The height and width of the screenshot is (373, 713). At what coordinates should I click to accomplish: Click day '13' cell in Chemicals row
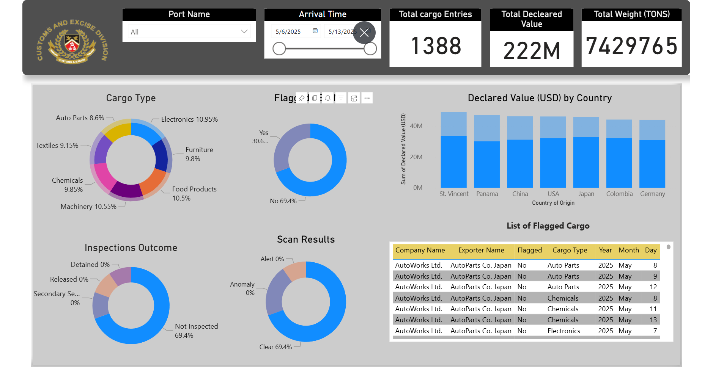coord(653,320)
